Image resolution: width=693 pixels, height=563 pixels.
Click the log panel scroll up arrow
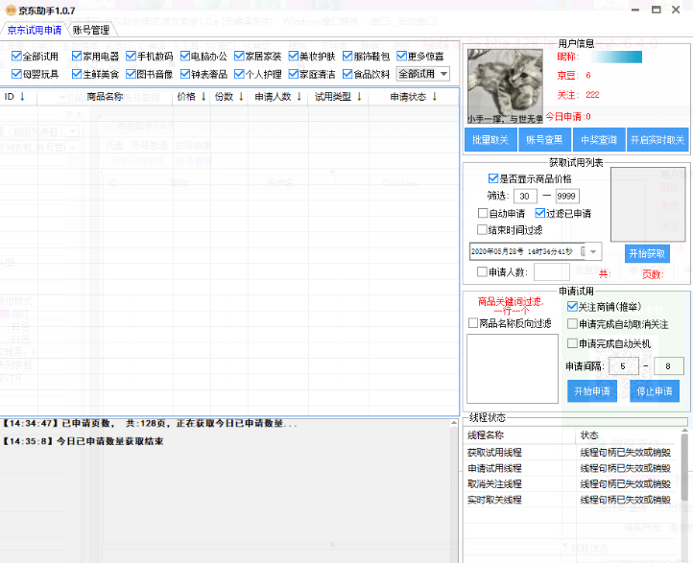[x=454, y=423]
